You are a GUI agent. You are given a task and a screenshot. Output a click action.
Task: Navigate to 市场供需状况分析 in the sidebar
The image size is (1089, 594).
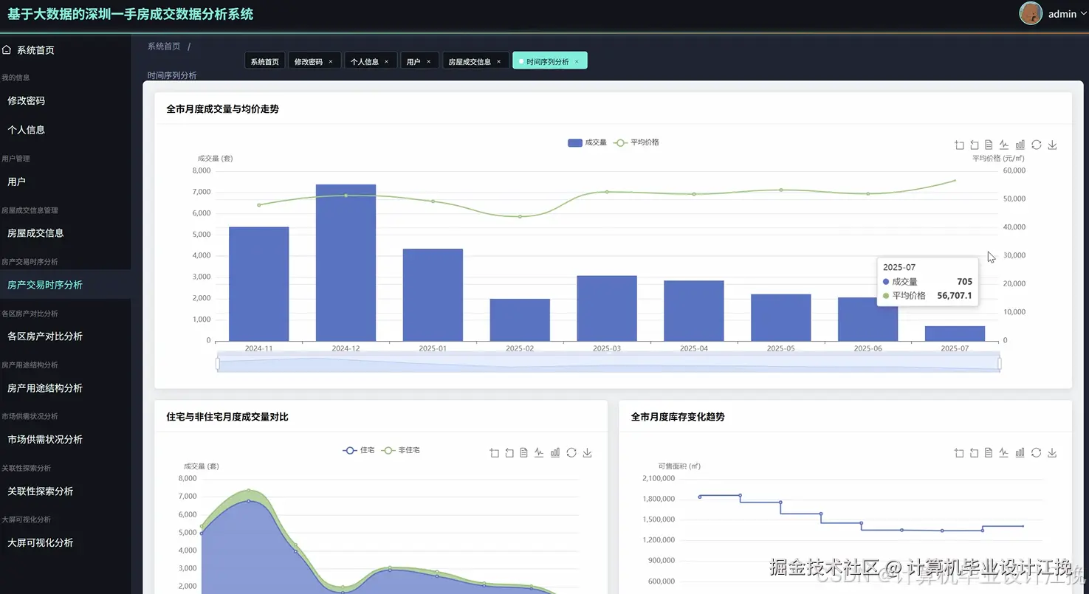click(x=66, y=440)
